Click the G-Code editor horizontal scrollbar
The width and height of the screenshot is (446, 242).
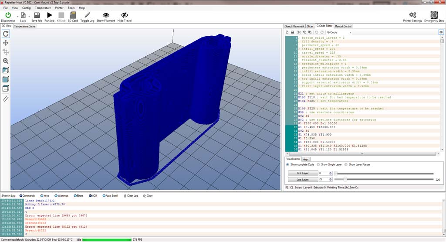(x=362, y=153)
